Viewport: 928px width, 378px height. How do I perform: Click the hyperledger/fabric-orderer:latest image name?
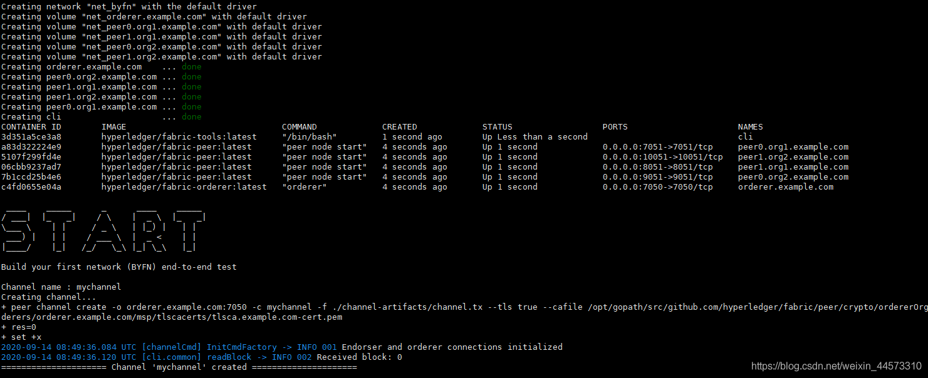click(184, 187)
